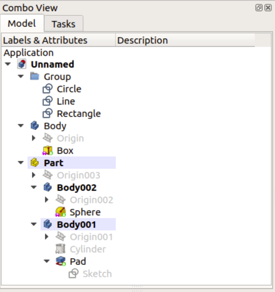Select the Origin001 label
The height and width of the screenshot is (292, 275).
click(x=91, y=237)
